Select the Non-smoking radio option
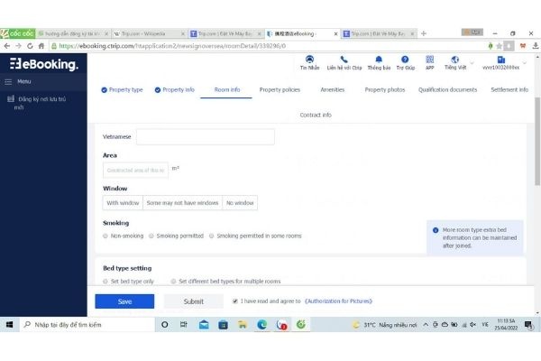 [x=105, y=236]
